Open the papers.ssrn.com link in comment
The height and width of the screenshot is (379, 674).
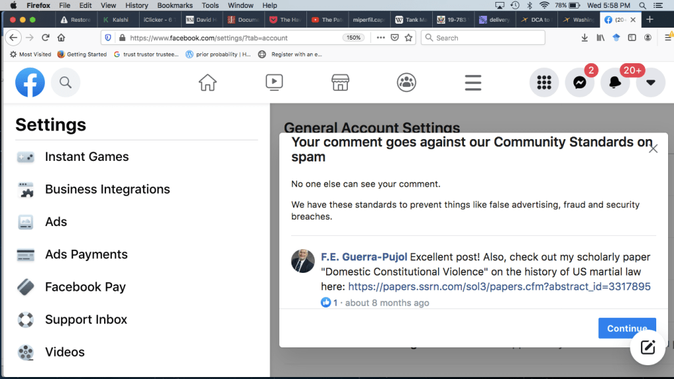pos(499,287)
